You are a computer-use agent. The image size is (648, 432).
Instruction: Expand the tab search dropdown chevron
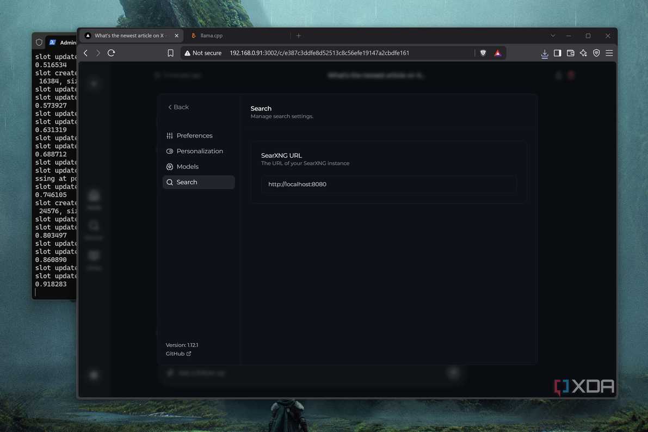(553, 35)
